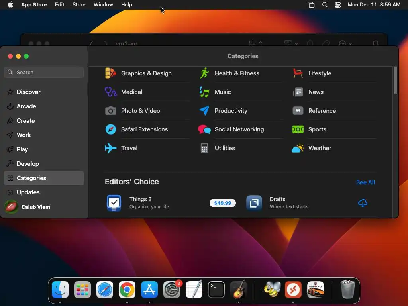The image size is (408, 306).
Task: Select the Reference quotation mark icon
Action: point(298,111)
